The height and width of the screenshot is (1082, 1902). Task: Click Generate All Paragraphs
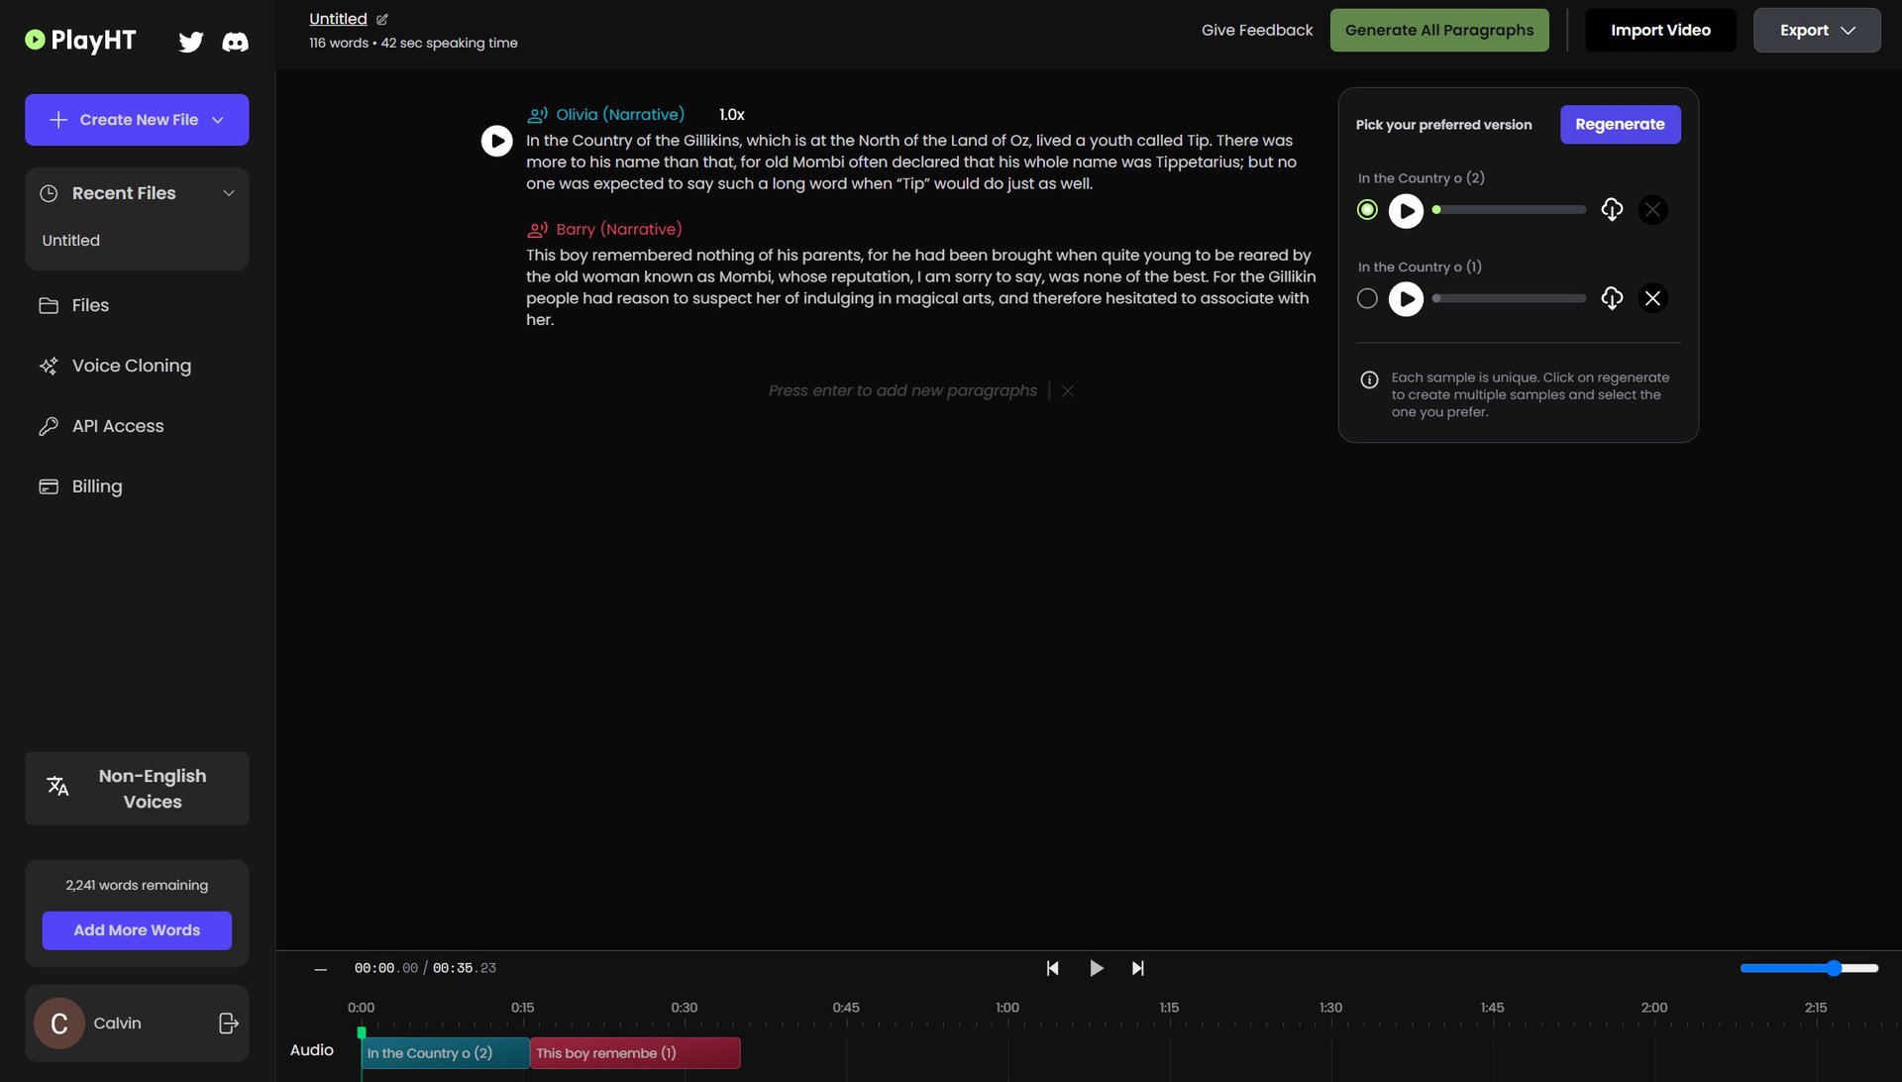pos(1438,31)
